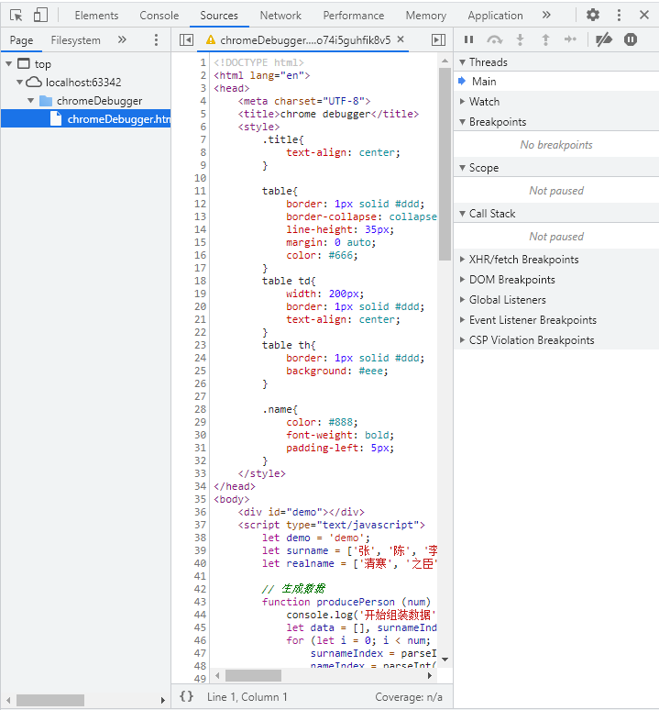Switch to the Console tab
This screenshot has width=659, height=710.
159,16
